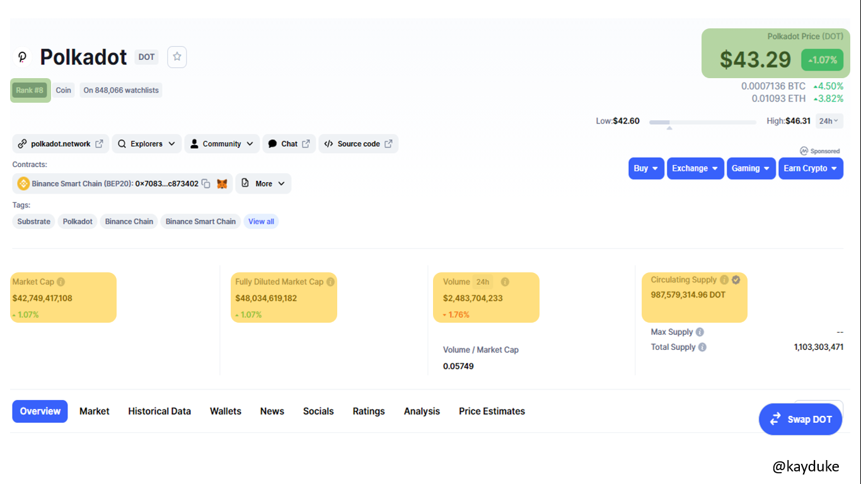Click the +1.07% price change badge
This screenshot has width=861, height=484.
coord(822,60)
